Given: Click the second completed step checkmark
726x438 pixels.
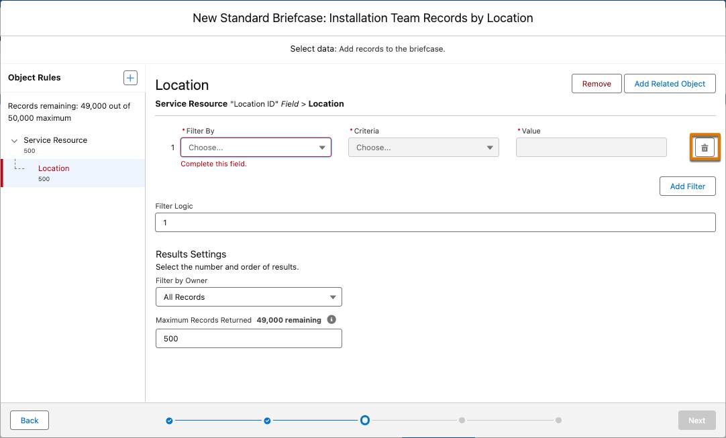Looking at the screenshot, I should [267, 420].
